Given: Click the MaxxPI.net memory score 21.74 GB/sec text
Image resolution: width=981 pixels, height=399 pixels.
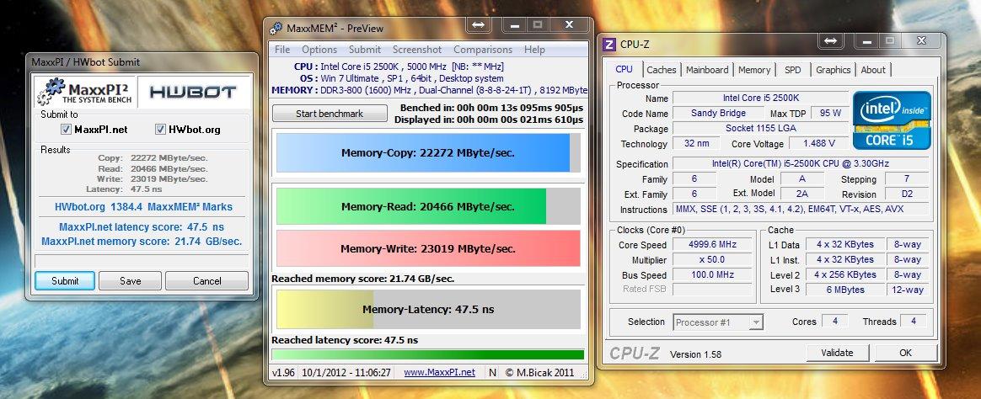Looking at the screenshot, I should coord(142,241).
